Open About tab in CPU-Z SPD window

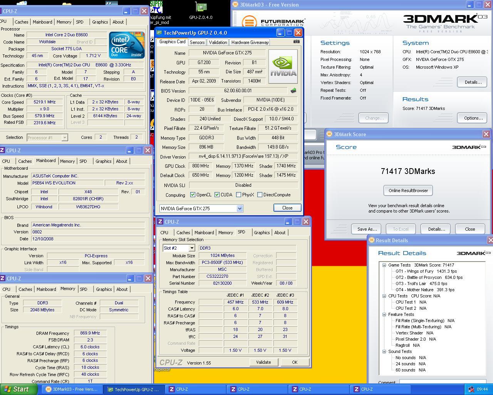pyautogui.click(x=280, y=233)
